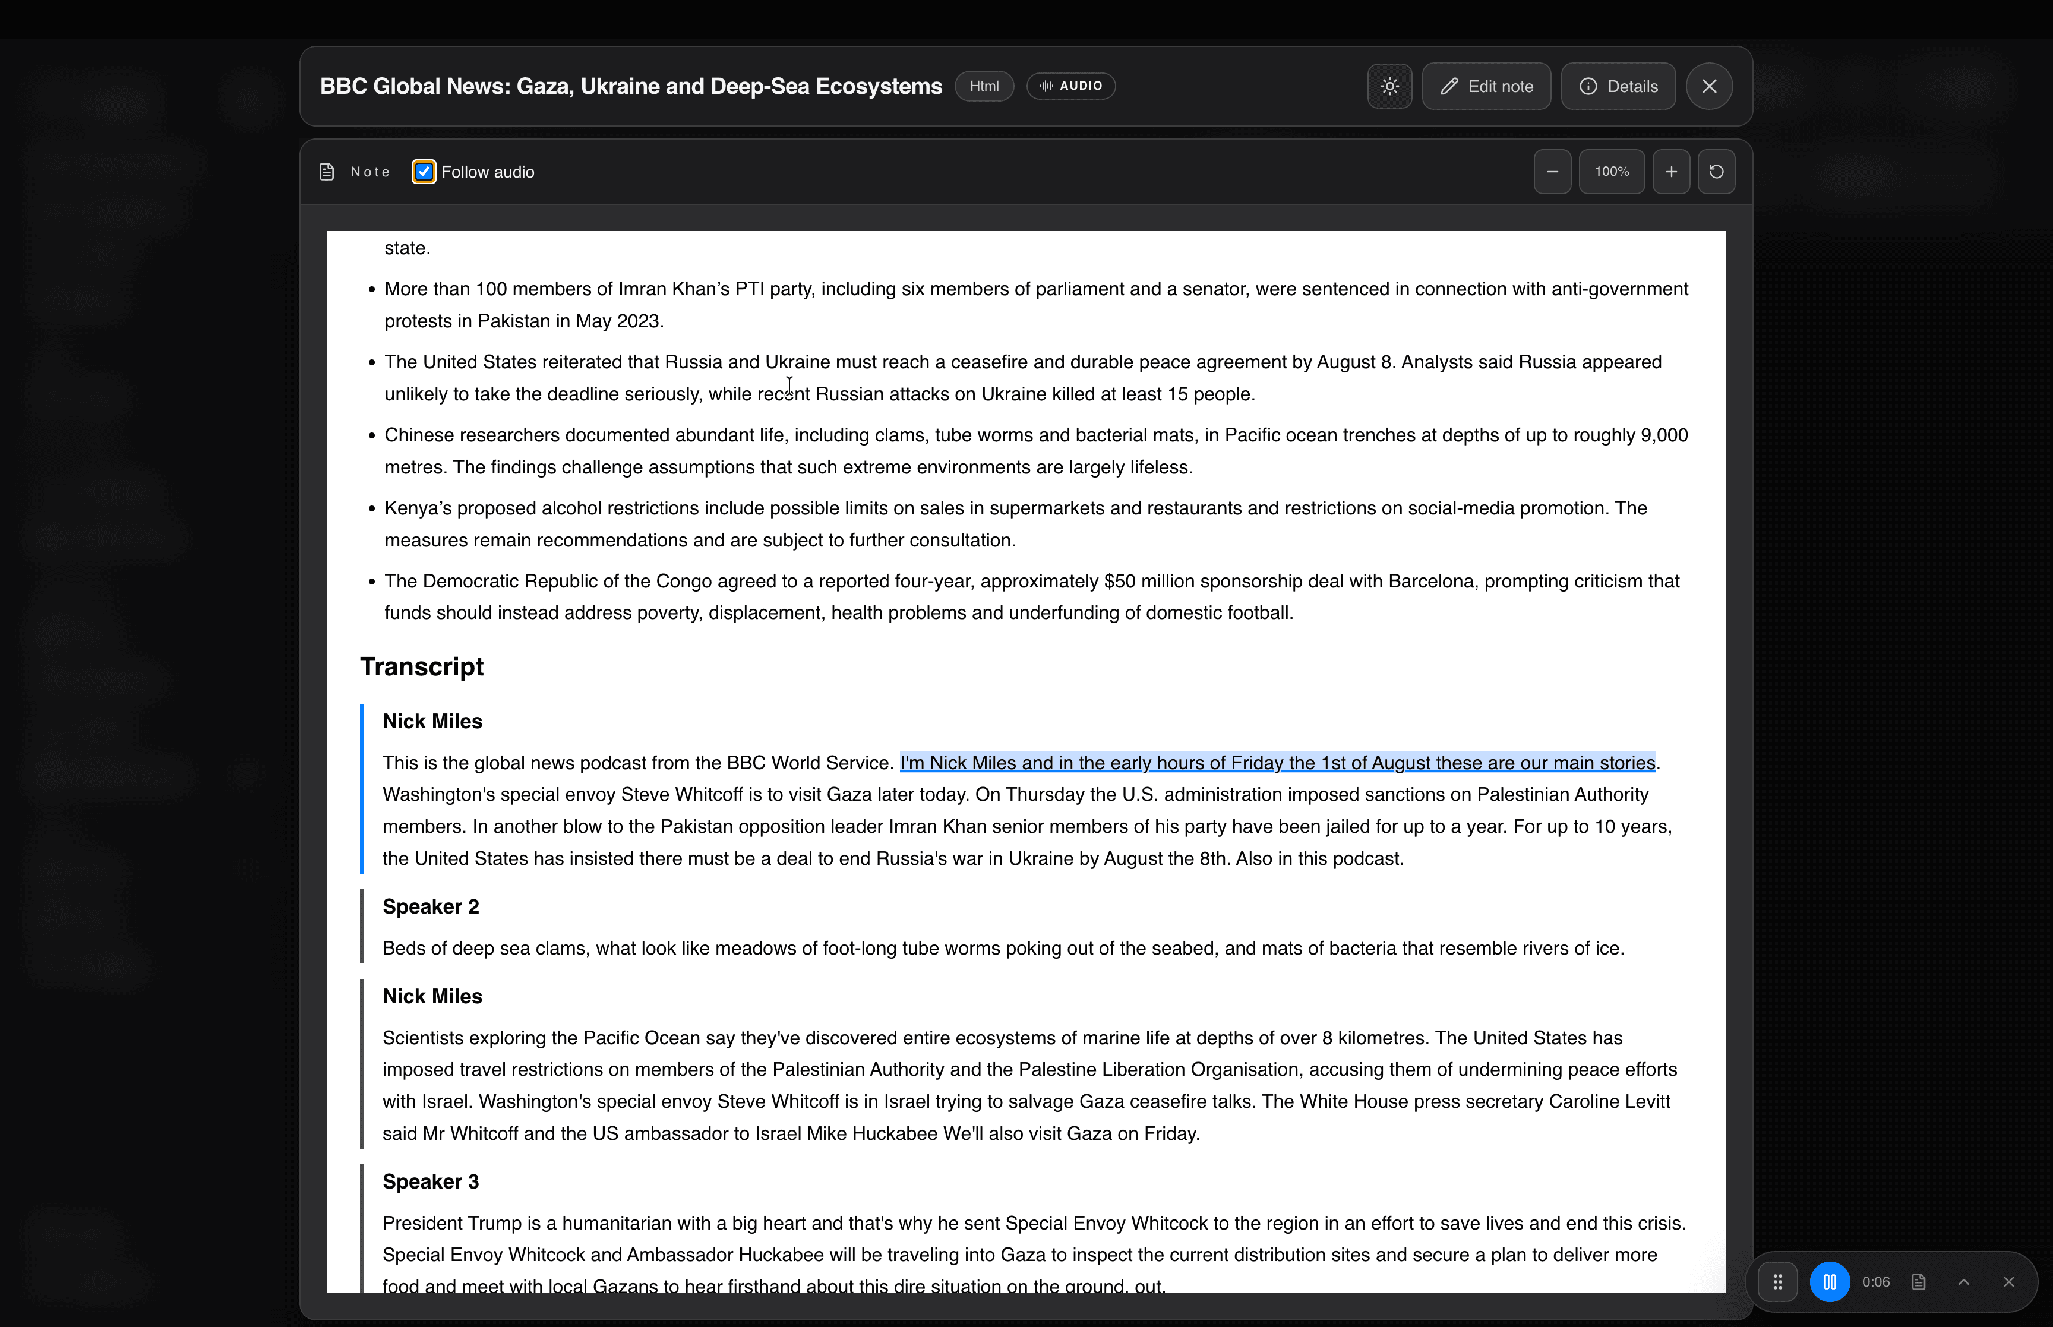Click the Imran Khan's PTI party bullet
Image resolution: width=2053 pixels, height=1327 pixels.
[1037, 304]
